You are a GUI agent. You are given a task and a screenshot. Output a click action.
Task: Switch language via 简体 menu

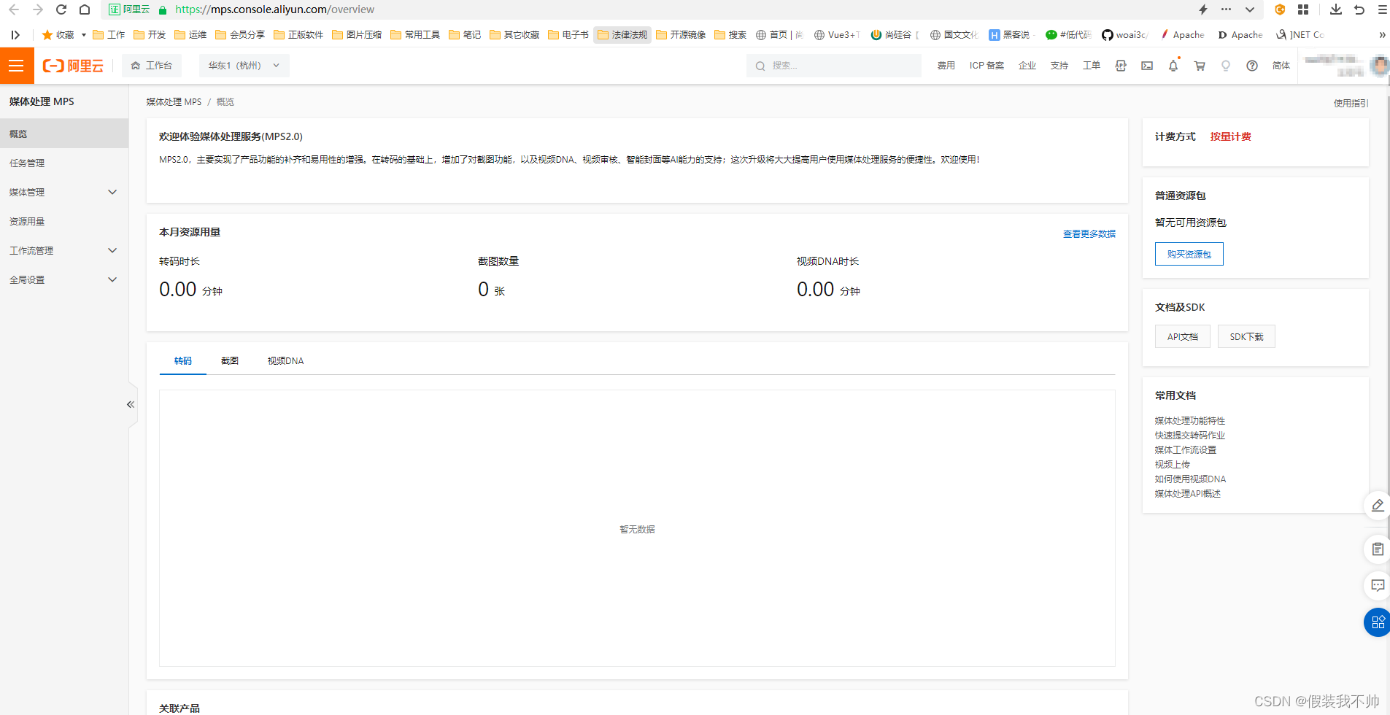point(1281,66)
